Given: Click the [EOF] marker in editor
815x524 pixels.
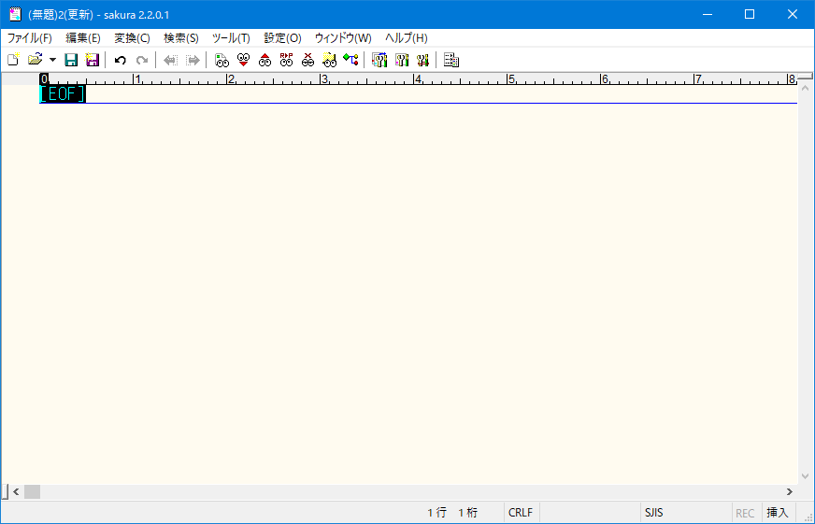Looking at the screenshot, I should point(63,94).
